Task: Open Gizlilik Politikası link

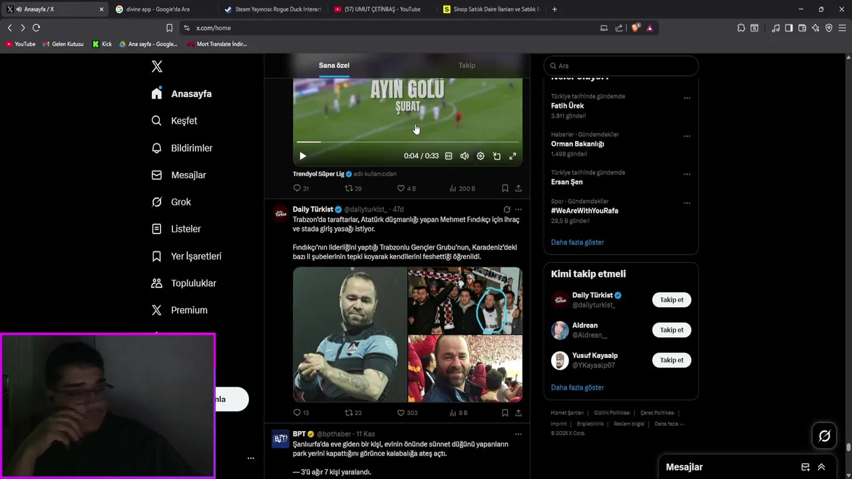Action: pyautogui.click(x=612, y=412)
